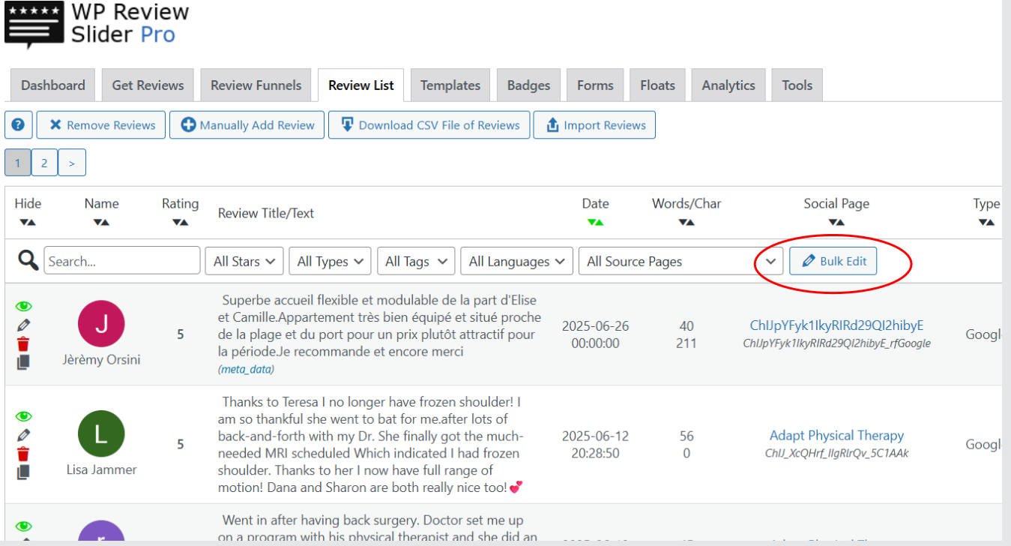Go to Review Funnels tab
The height and width of the screenshot is (546, 1011).
pos(256,85)
